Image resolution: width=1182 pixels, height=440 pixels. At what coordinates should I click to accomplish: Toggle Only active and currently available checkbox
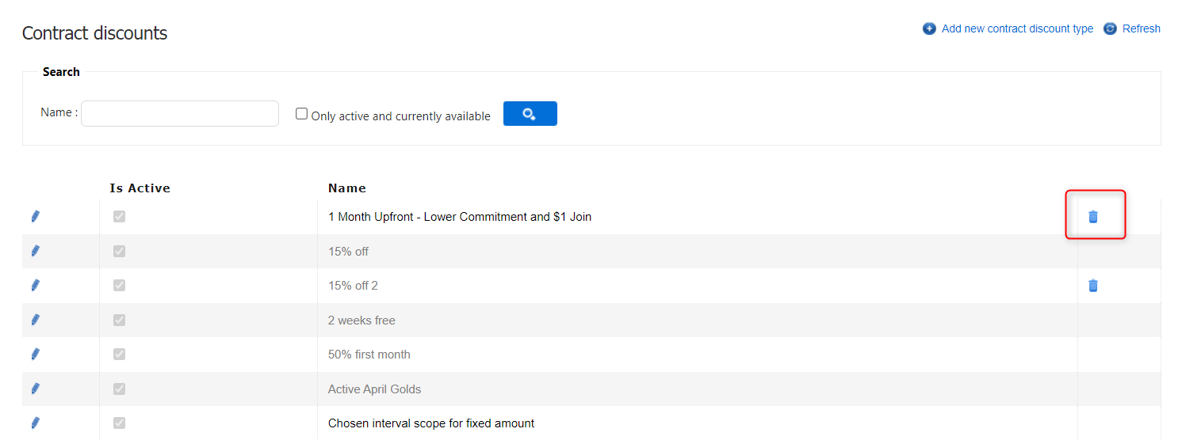302,114
